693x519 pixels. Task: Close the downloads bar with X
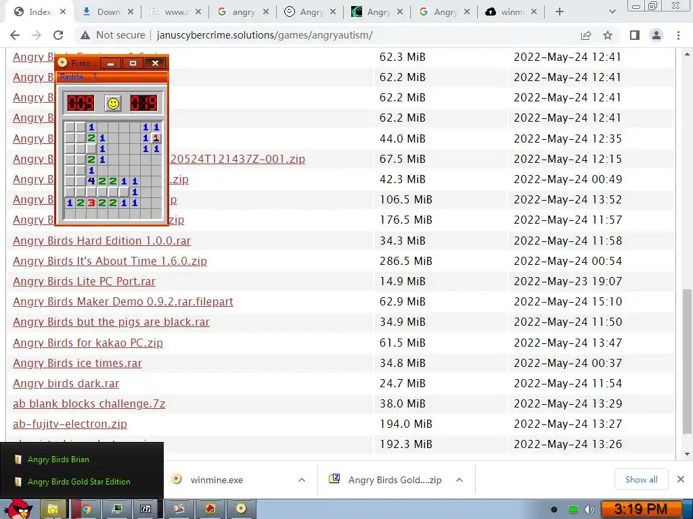pyautogui.click(x=681, y=479)
